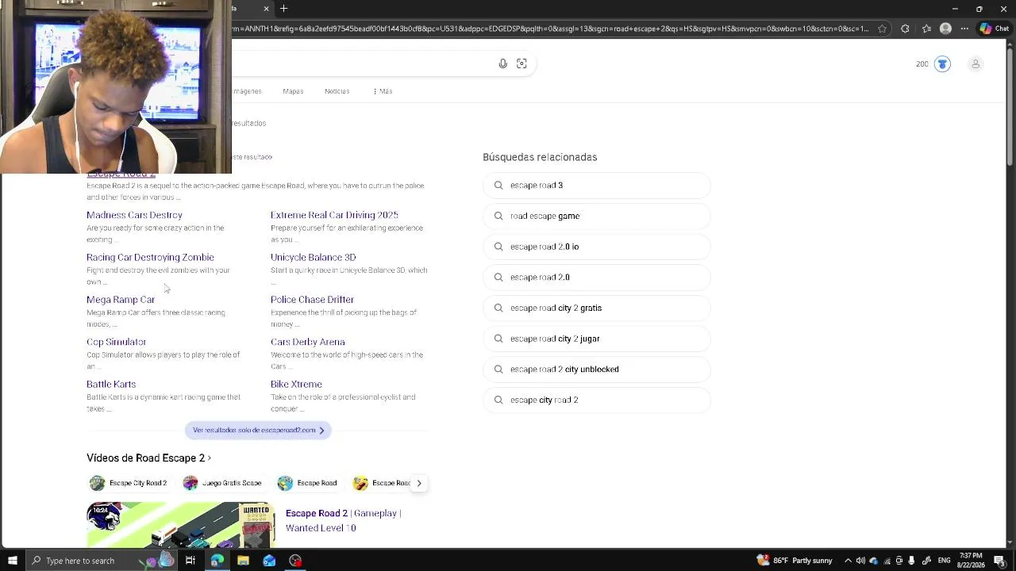The width and height of the screenshot is (1016, 571).
Task: Switch to the Noticias tab
Action: 337,91
